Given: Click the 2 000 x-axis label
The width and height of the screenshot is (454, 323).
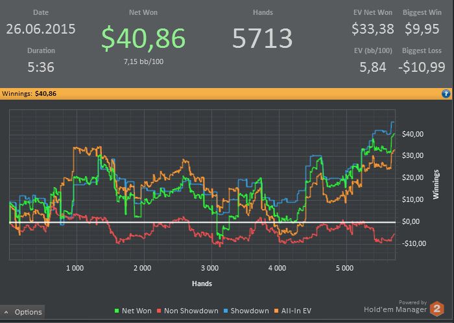Looking at the screenshot, I should (143, 268).
